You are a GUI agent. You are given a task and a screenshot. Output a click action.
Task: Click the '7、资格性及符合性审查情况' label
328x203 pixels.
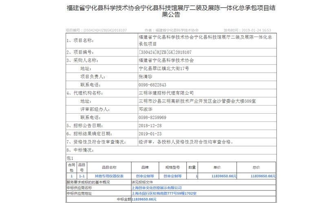[96, 142]
